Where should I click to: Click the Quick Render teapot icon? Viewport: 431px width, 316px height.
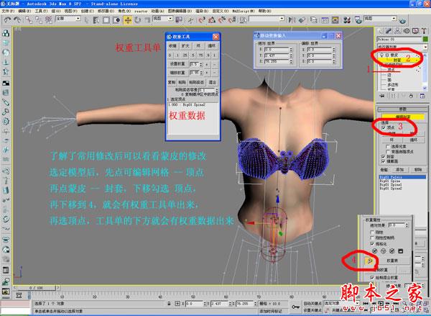[x=403, y=21]
